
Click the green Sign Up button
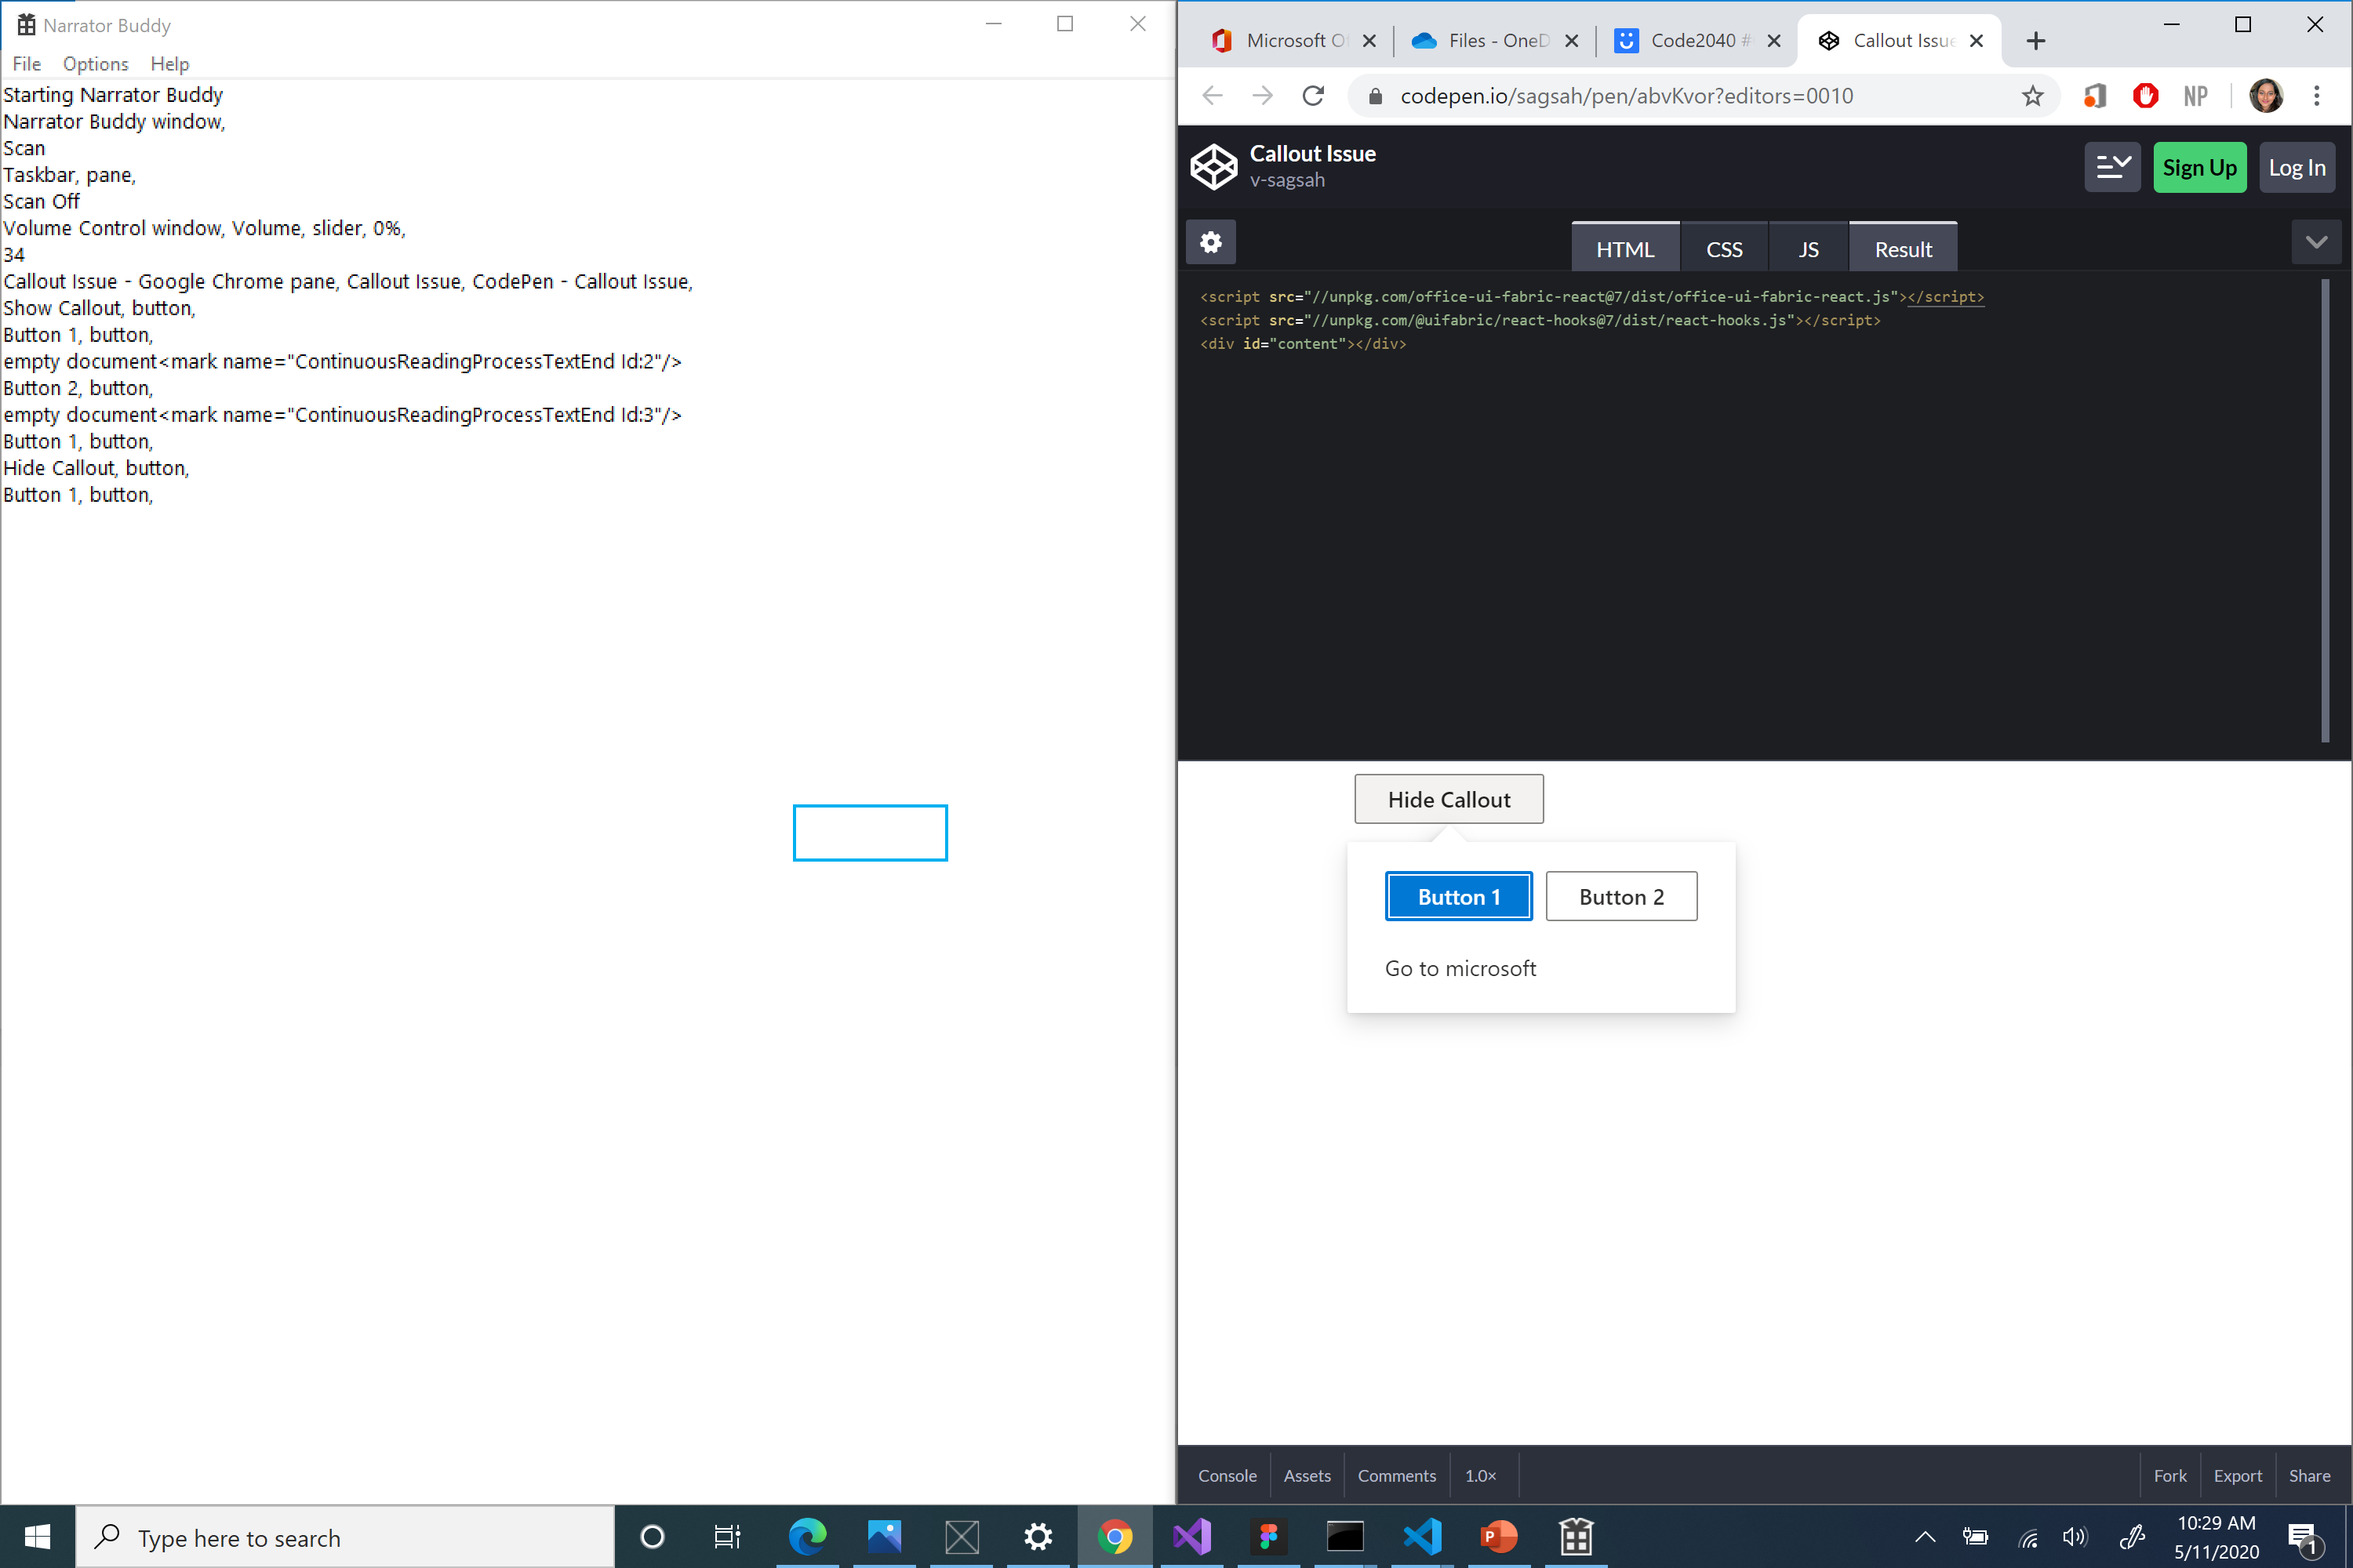click(x=2199, y=167)
